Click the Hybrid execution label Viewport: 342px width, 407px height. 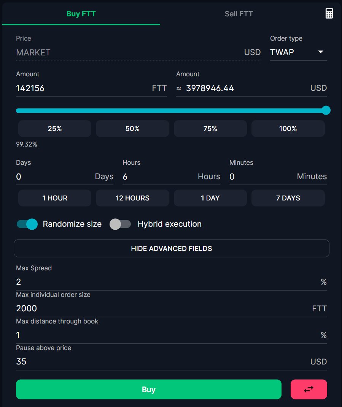[170, 224]
